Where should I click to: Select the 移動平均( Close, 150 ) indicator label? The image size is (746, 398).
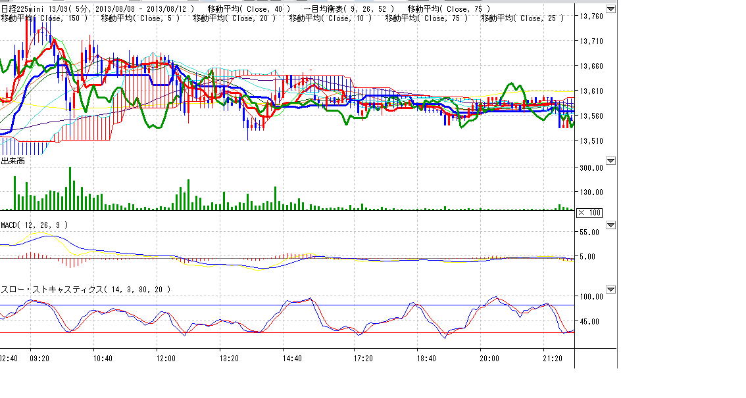pyautogui.click(x=44, y=18)
